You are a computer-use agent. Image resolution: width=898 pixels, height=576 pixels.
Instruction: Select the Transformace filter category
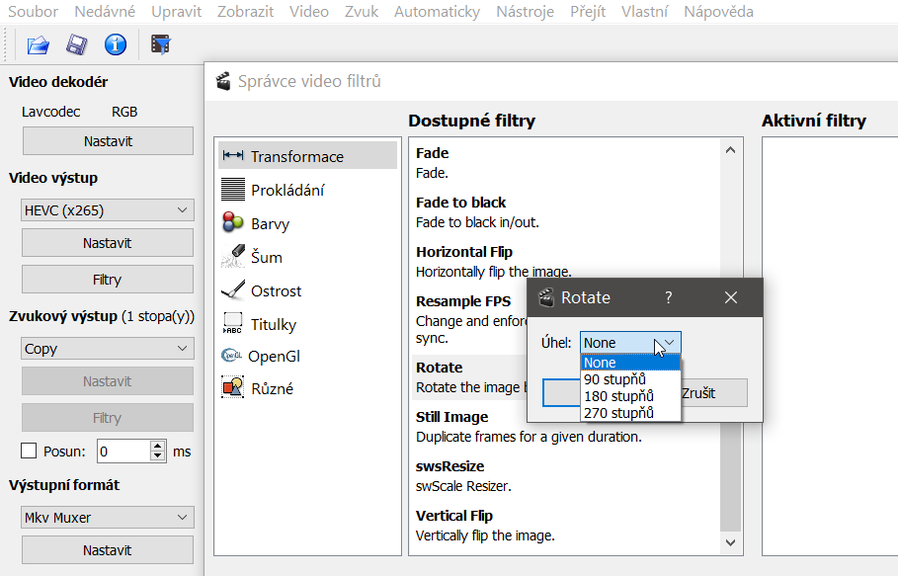[x=307, y=156]
